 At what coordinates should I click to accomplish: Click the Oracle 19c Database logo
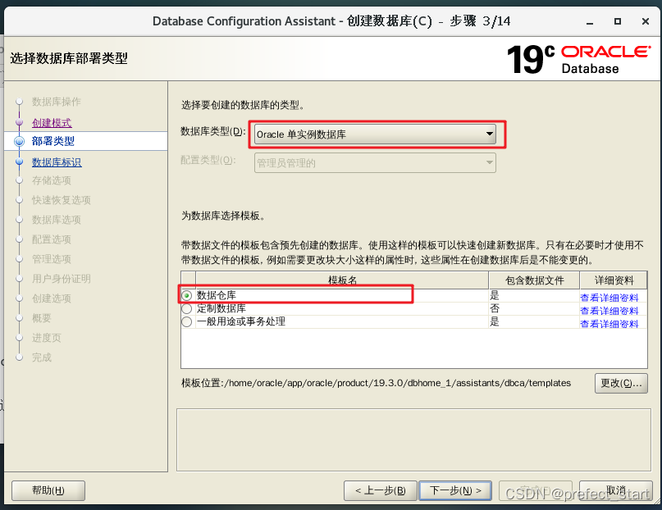coord(578,60)
